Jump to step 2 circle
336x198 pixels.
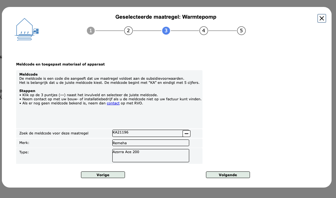tap(128, 31)
